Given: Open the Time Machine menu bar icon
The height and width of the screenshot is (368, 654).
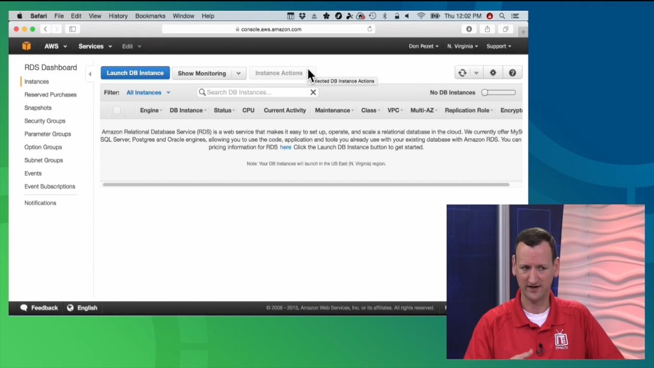Looking at the screenshot, I should click(x=372, y=16).
